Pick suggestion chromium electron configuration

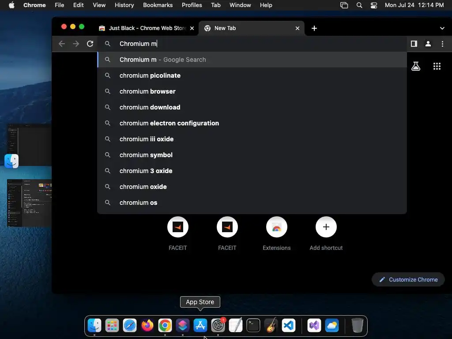pyautogui.click(x=252, y=123)
